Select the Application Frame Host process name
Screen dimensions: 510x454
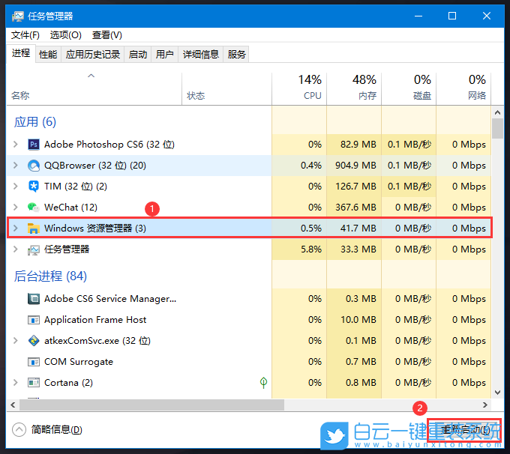tap(95, 320)
